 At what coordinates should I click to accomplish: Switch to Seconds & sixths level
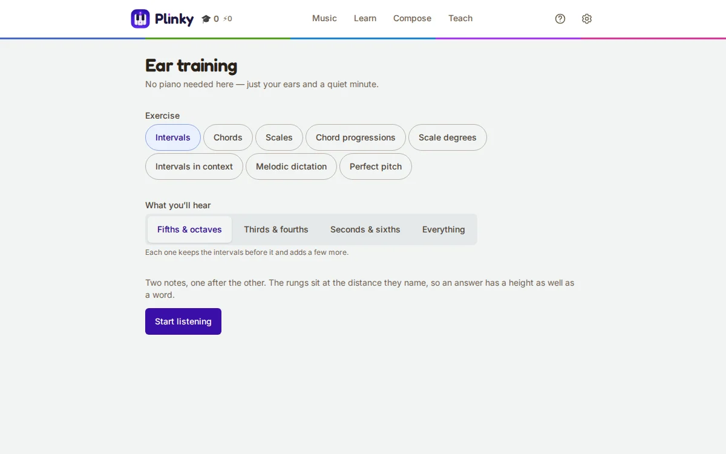tap(365, 229)
